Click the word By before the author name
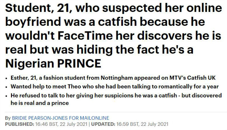The image size is (227, 130). pyautogui.click(x=8, y=118)
